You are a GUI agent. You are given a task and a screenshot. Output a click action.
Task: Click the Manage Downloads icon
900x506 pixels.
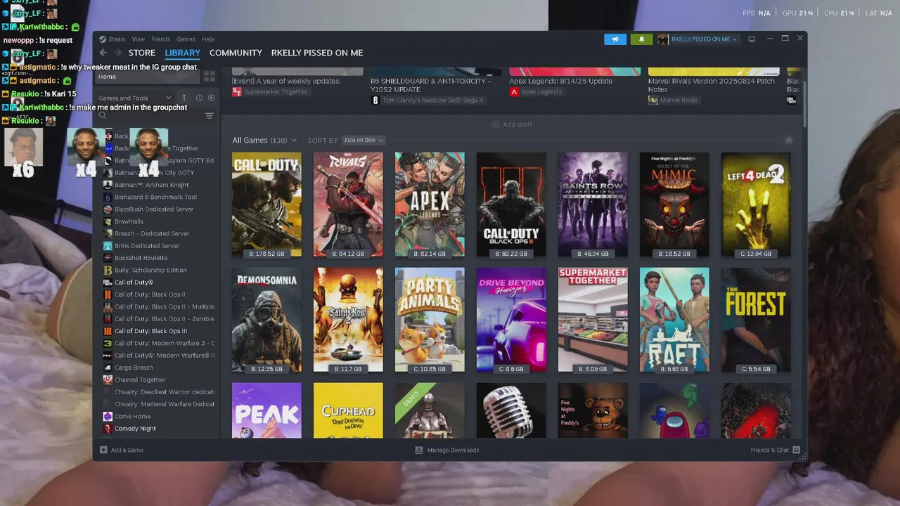click(419, 450)
